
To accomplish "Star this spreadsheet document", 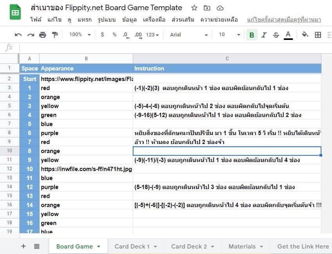I will tap(194, 8).
